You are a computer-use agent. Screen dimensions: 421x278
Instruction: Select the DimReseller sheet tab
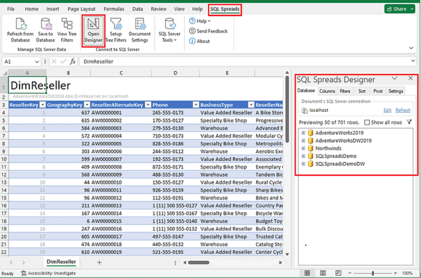[61, 262]
